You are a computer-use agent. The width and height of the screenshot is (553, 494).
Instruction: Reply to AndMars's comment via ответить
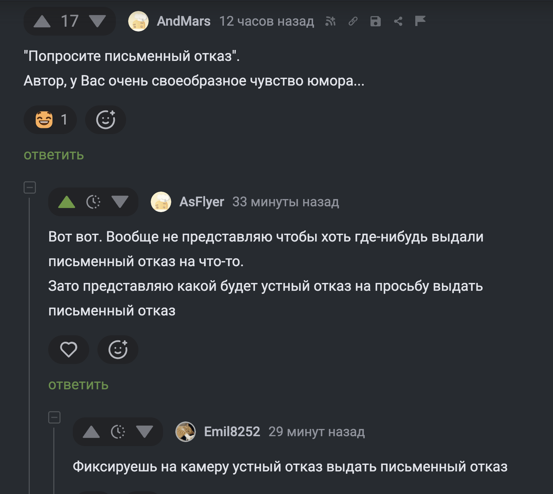pos(54,155)
